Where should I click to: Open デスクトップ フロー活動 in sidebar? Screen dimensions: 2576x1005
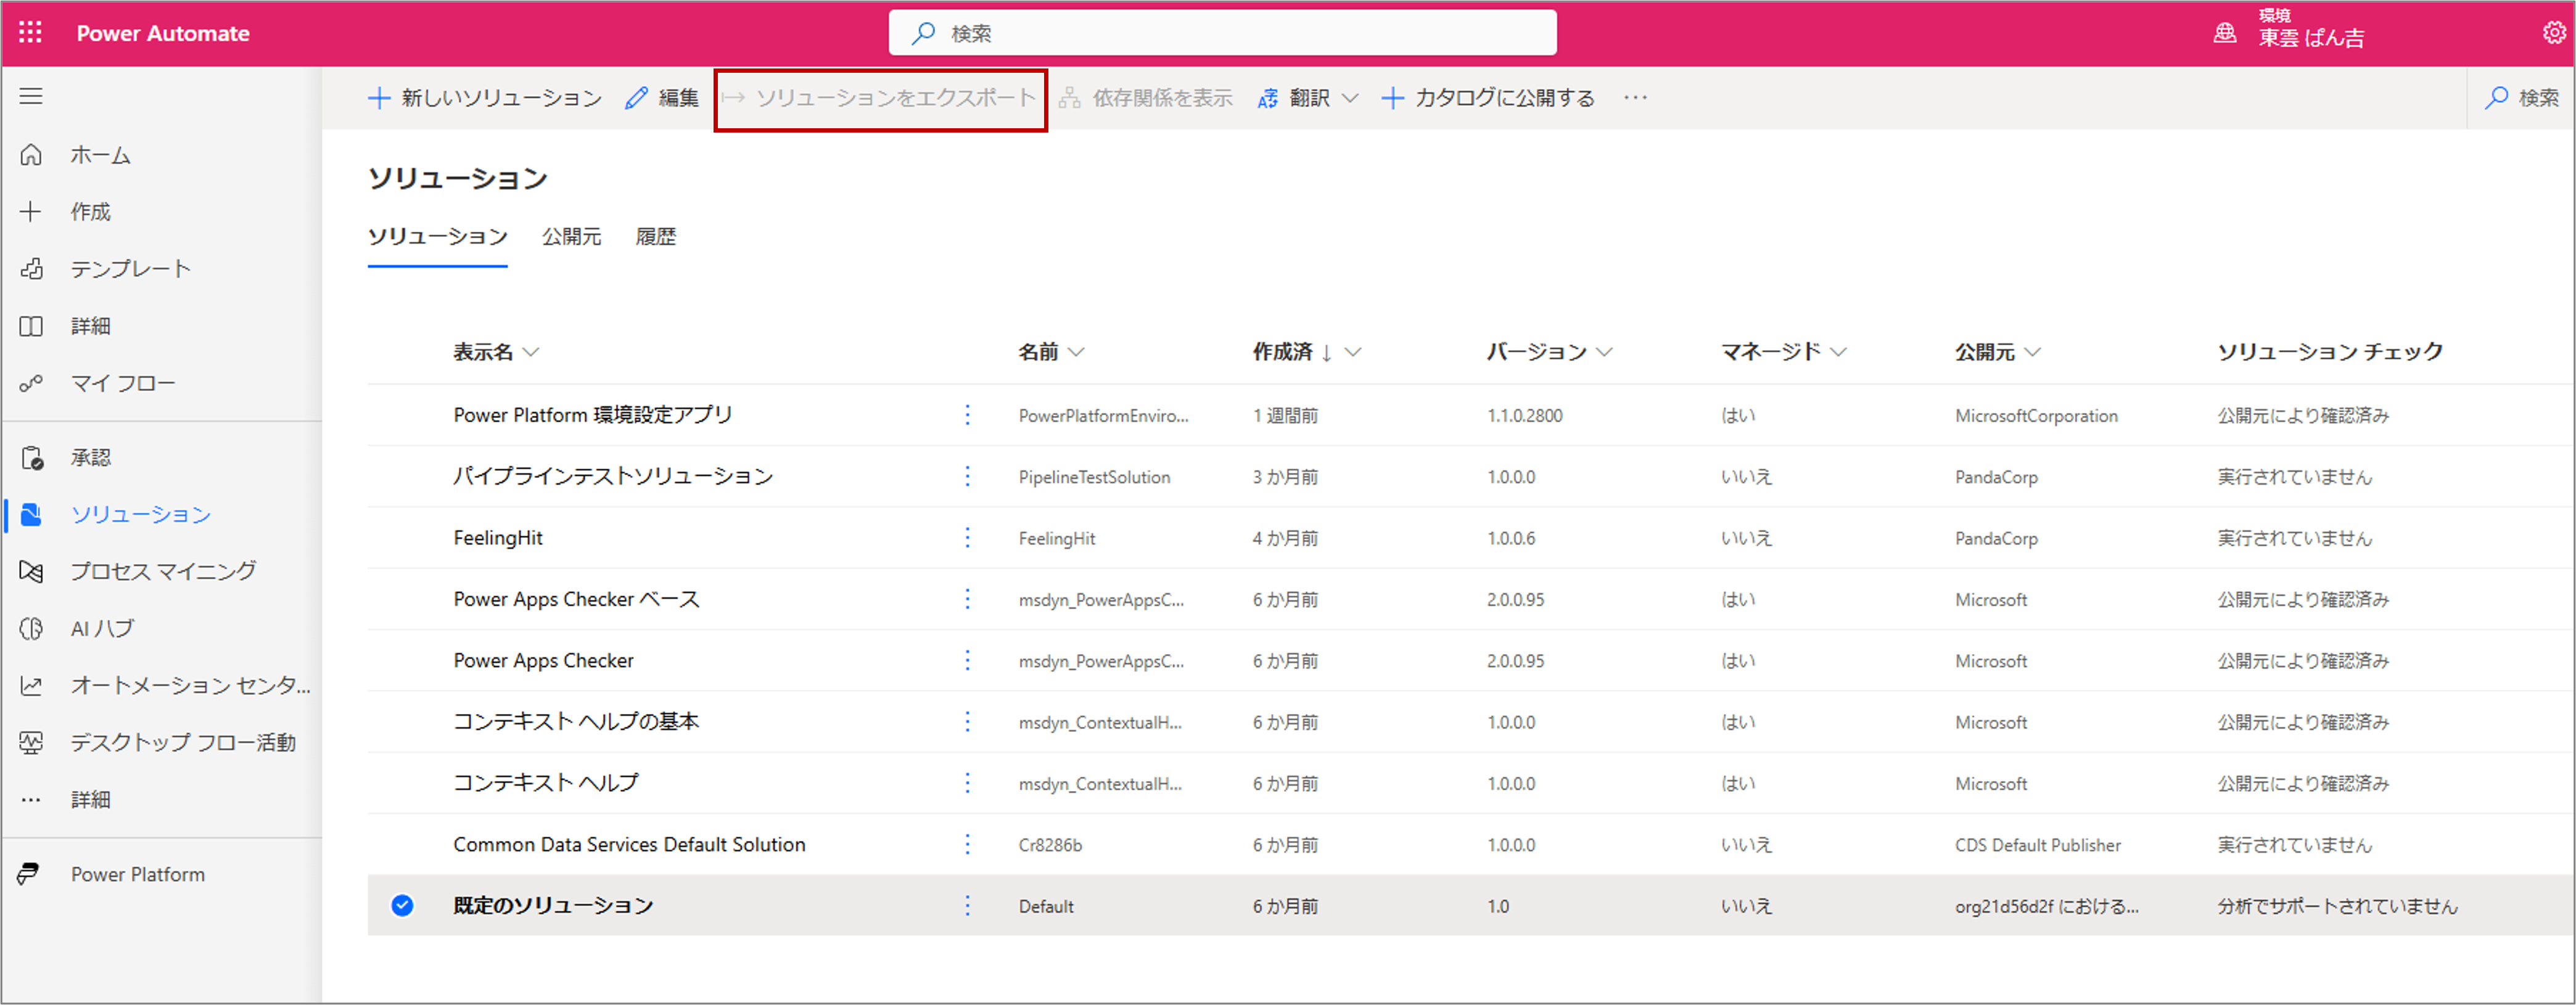click(182, 742)
